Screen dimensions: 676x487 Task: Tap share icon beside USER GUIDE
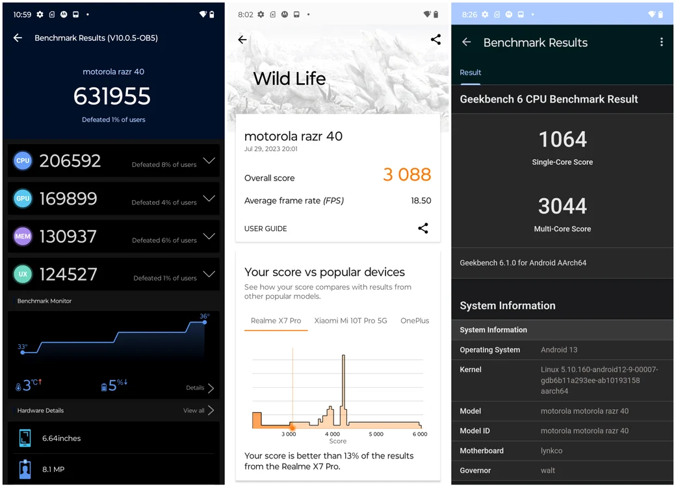coord(423,228)
